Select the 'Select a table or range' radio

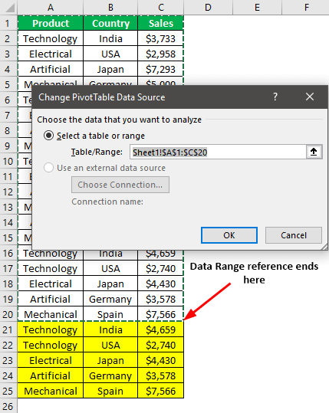tap(49, 136)
